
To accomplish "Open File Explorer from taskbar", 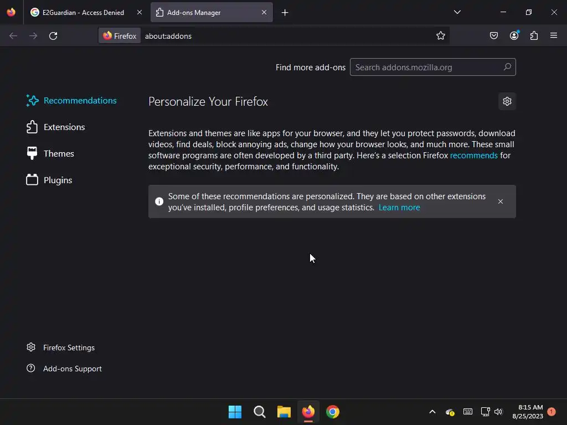I will tap(284, 412).
